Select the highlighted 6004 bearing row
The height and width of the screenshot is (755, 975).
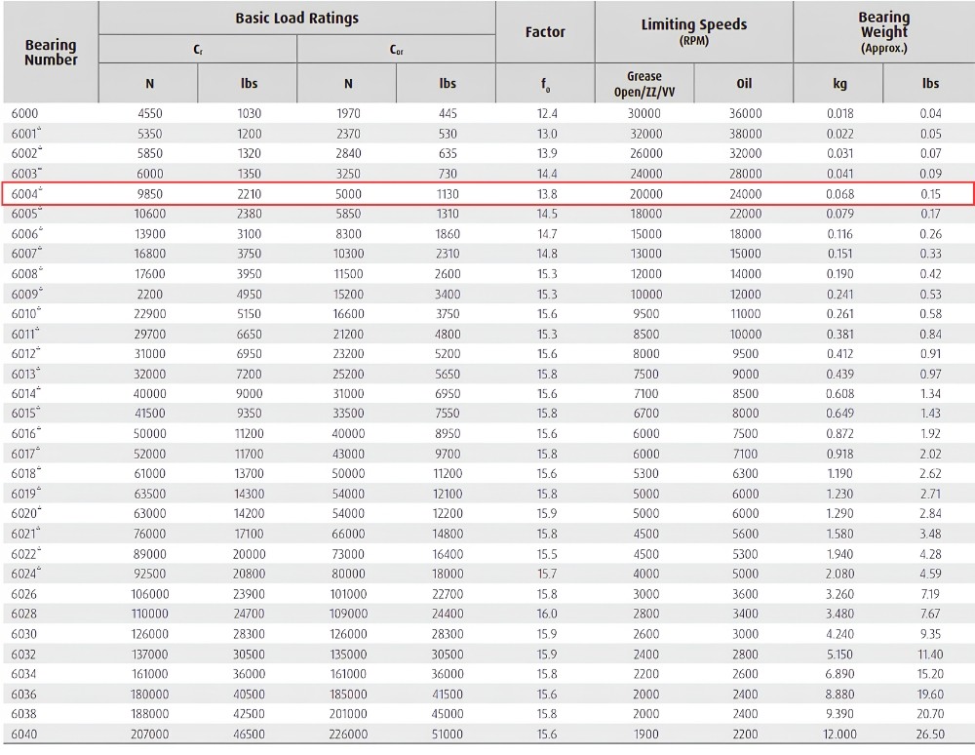click(487, 193)
